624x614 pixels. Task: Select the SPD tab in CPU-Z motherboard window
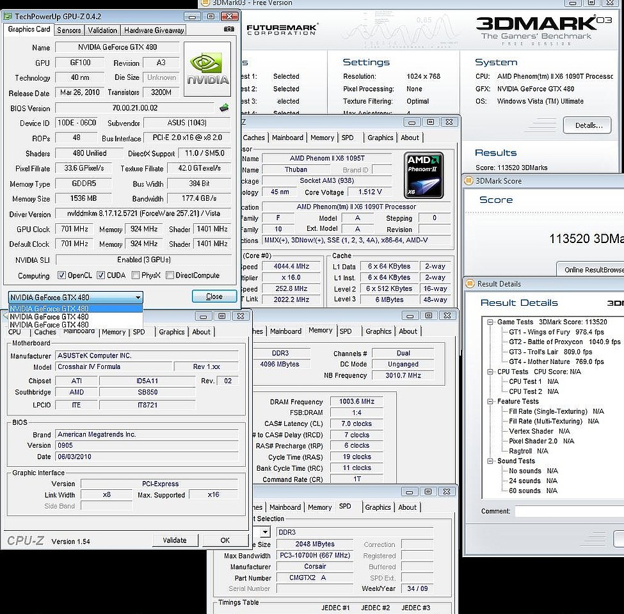[x=139, y=332]
